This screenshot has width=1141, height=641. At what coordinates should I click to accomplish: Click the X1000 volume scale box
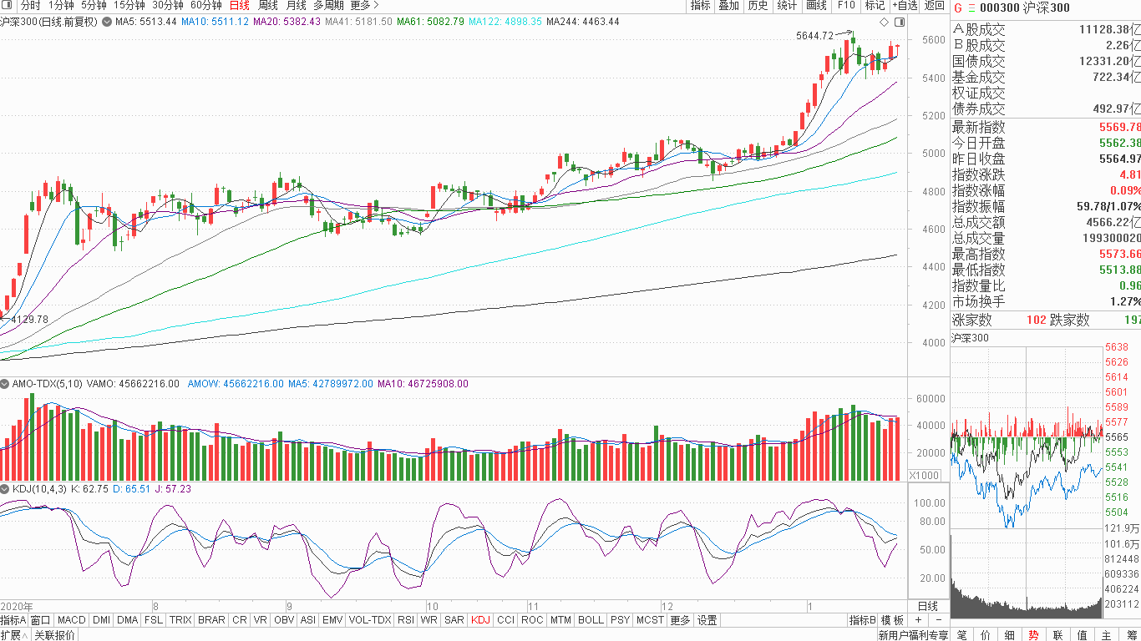click(x=924, y=475)
